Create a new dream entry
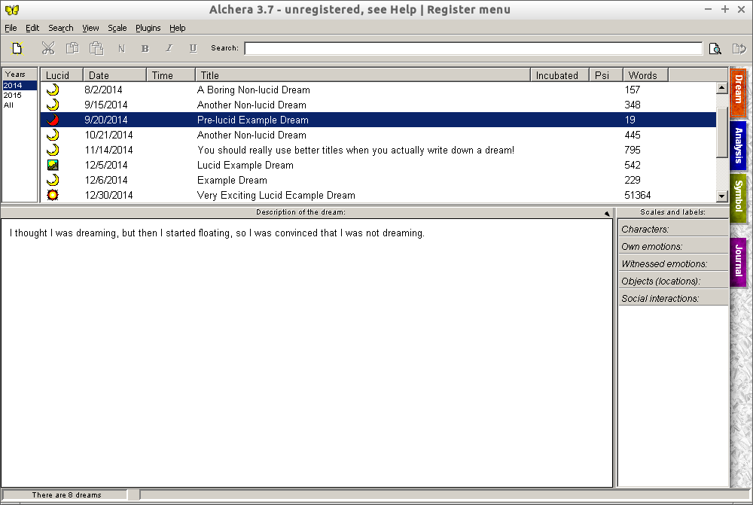Screen dimensions: 753x505 [x=17, y=48]
